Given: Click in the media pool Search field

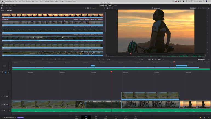Looking at the screenshot, I should click(98, 8).
